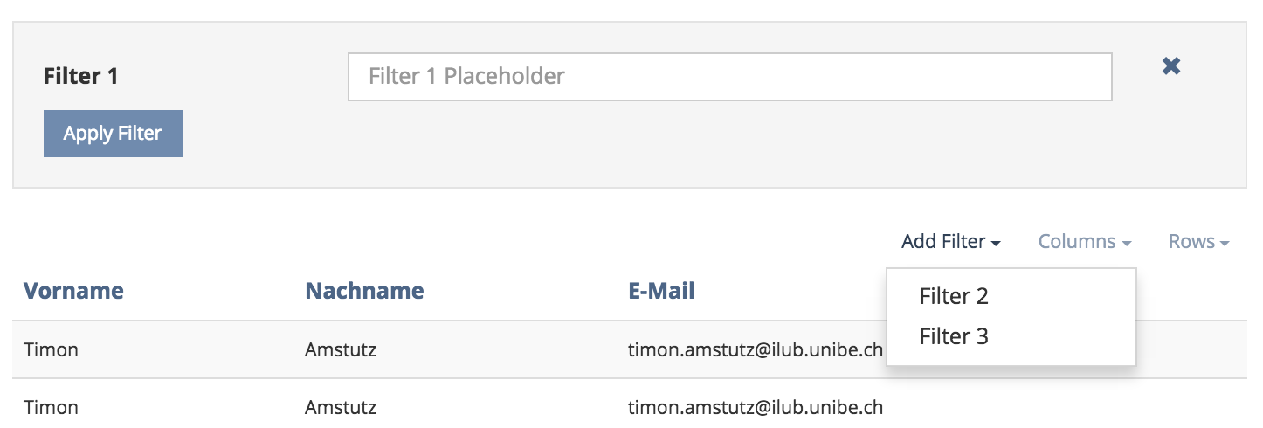Screen dimensions: 1263x428
Task: Click the Add Filter text label
Action: tap(943, 242)
